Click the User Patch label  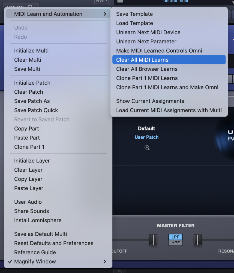[147, 137]
